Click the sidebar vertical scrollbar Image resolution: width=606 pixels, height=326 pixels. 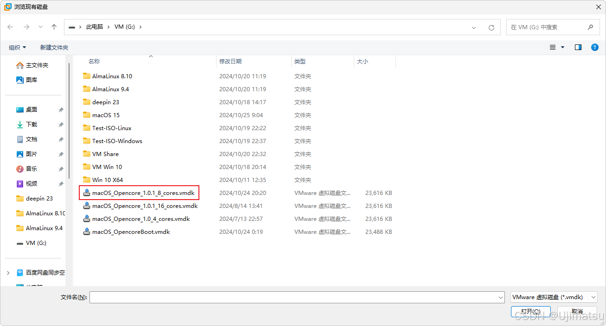click(69, 121)
